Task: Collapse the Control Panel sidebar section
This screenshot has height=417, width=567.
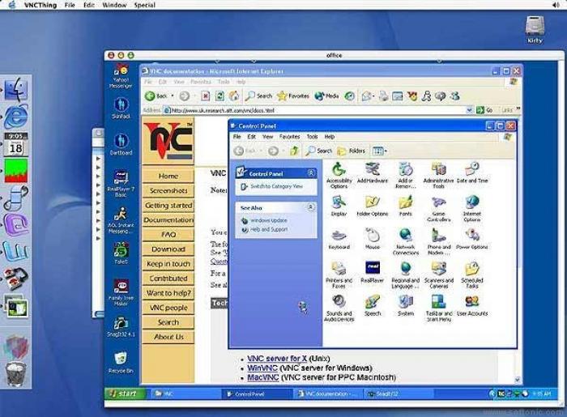Action: pyautogui.click(x=311, y=173)
